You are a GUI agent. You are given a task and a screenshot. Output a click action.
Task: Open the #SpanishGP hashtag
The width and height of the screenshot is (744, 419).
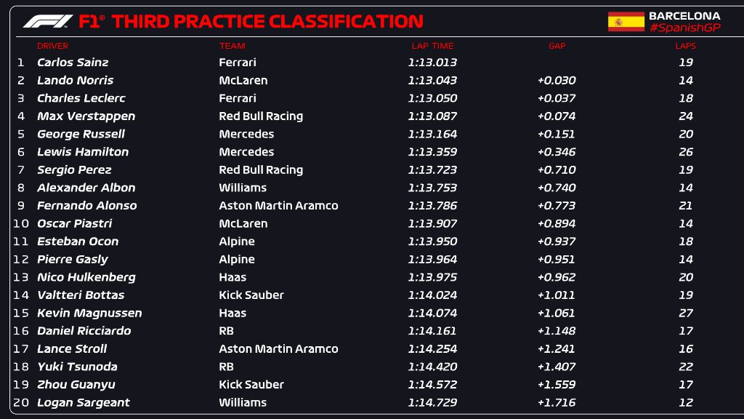pyautogui.click(x=684, y=28)
